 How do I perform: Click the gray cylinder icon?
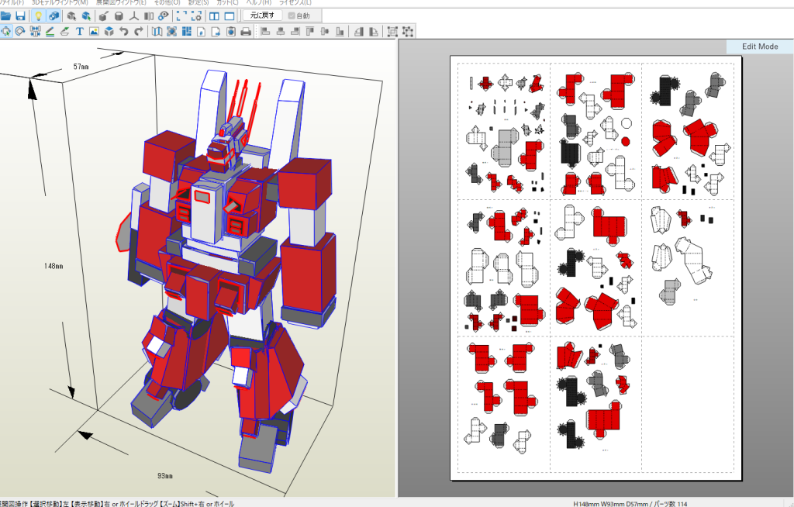119,16
